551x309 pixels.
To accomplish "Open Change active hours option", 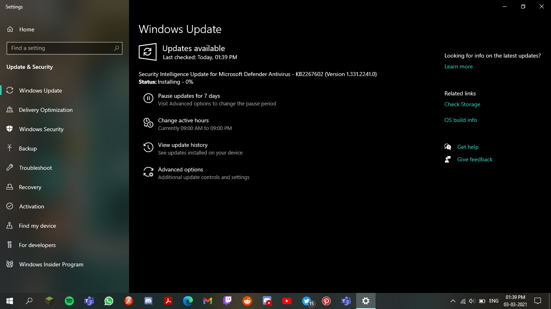I will coord(188,124).
